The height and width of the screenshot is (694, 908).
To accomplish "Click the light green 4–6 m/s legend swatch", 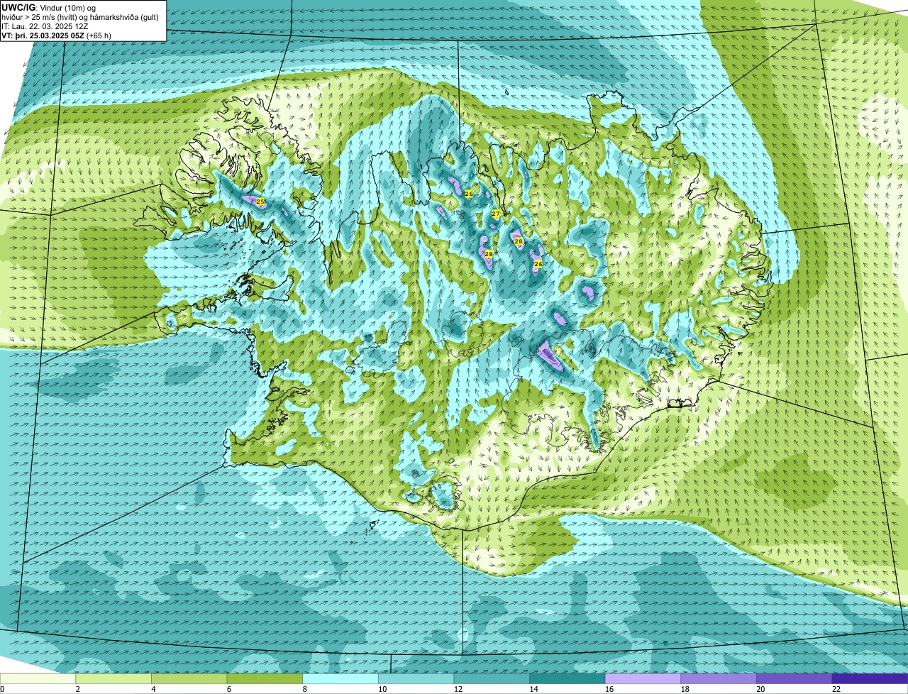I will [189, 679].
